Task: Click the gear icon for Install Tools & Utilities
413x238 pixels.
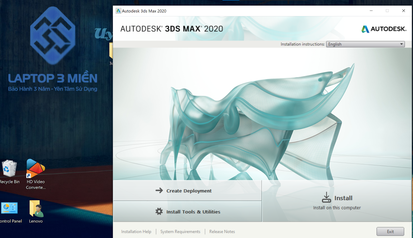Action: pos(159,211)
